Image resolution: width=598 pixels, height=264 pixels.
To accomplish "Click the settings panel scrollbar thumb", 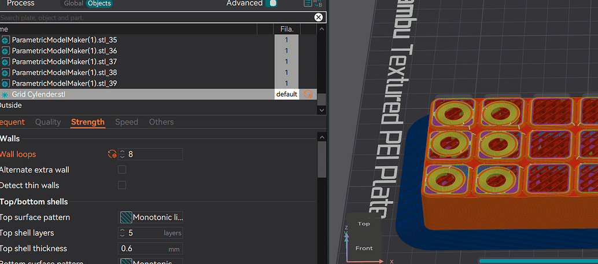I will coord(322,160).
